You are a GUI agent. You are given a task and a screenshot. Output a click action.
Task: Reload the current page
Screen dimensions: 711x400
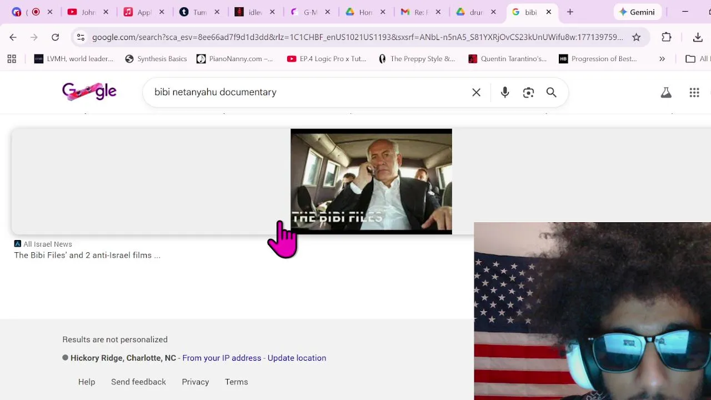point(55,37)
